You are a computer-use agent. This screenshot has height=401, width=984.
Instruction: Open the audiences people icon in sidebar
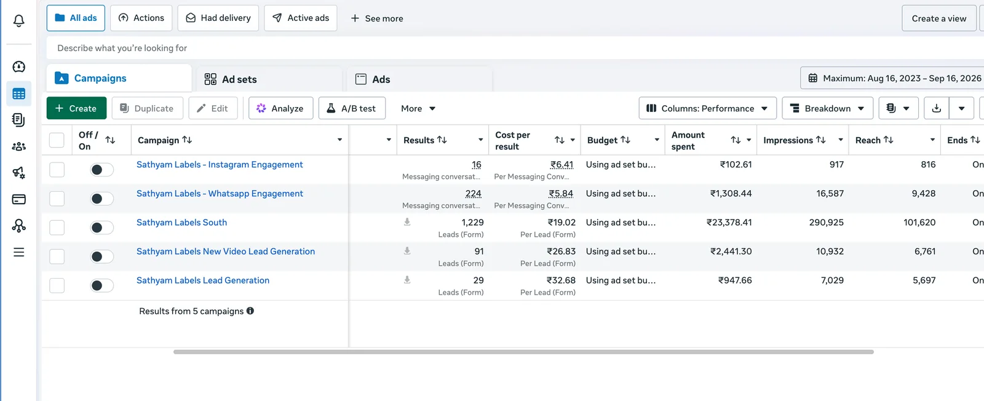click(19, 146)
